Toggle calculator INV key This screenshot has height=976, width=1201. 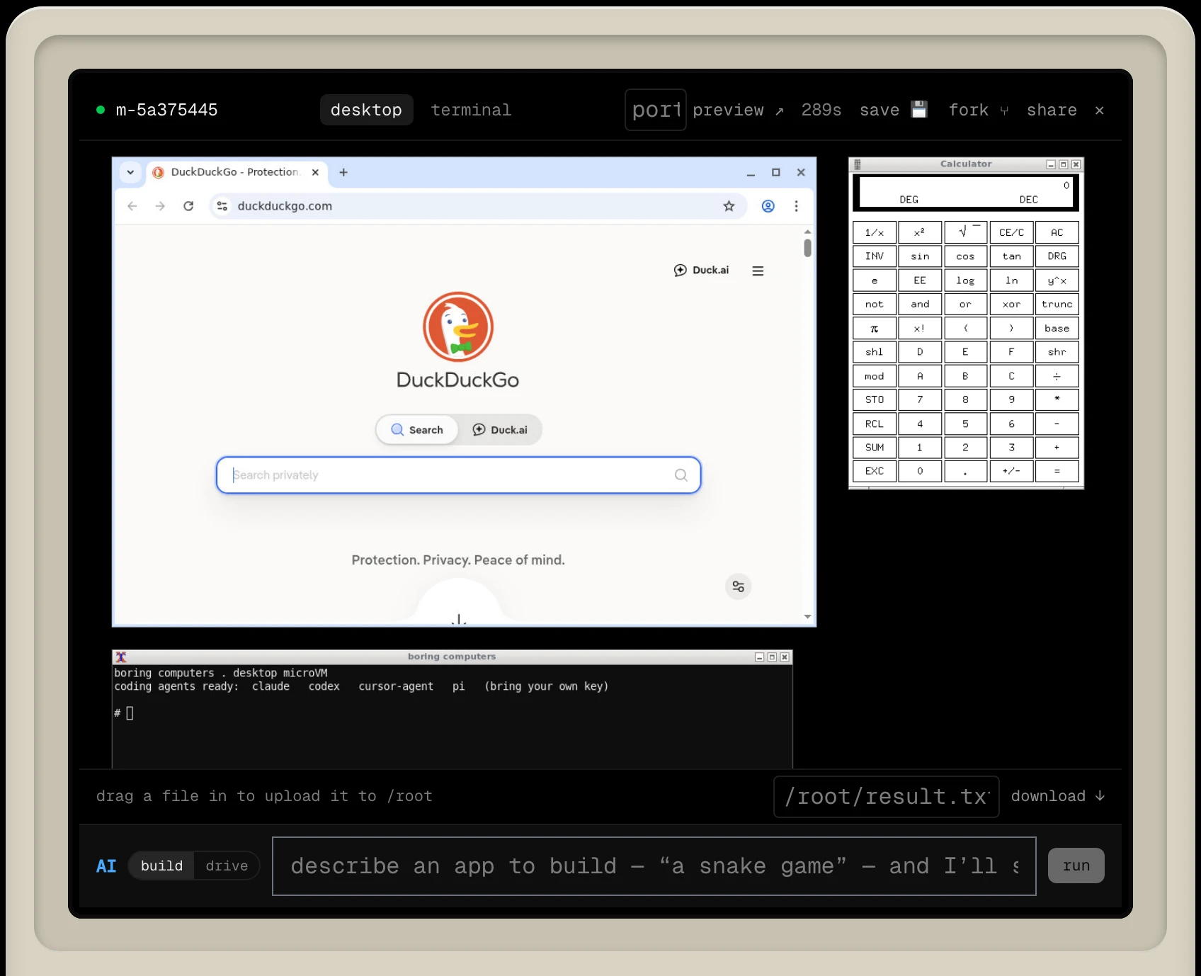point(875,256)
